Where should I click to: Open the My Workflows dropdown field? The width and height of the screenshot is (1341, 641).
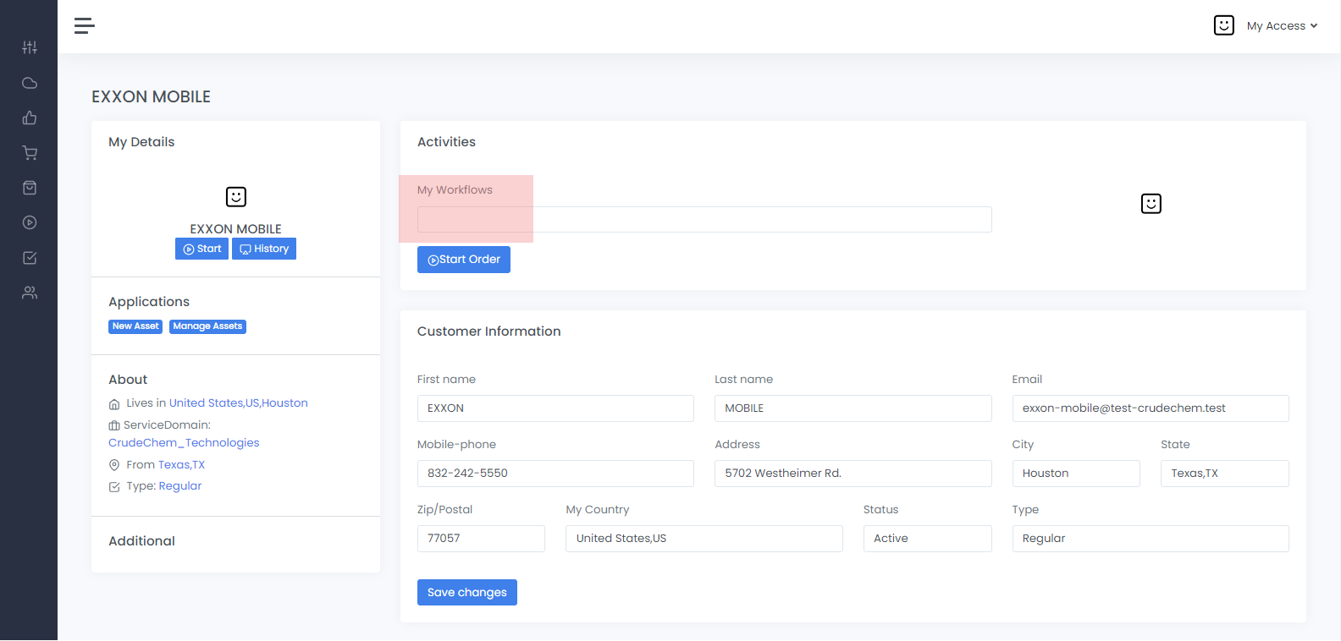704,220
